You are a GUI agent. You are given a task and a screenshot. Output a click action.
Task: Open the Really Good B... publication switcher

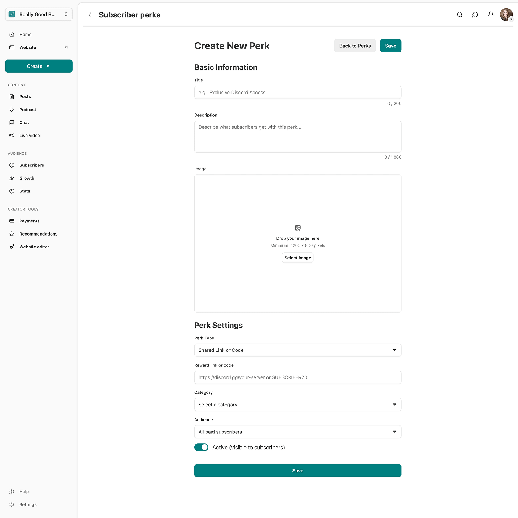[39, 14]
